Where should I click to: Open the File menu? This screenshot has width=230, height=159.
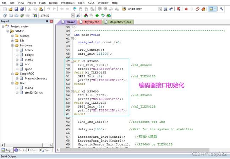(4, 3)
